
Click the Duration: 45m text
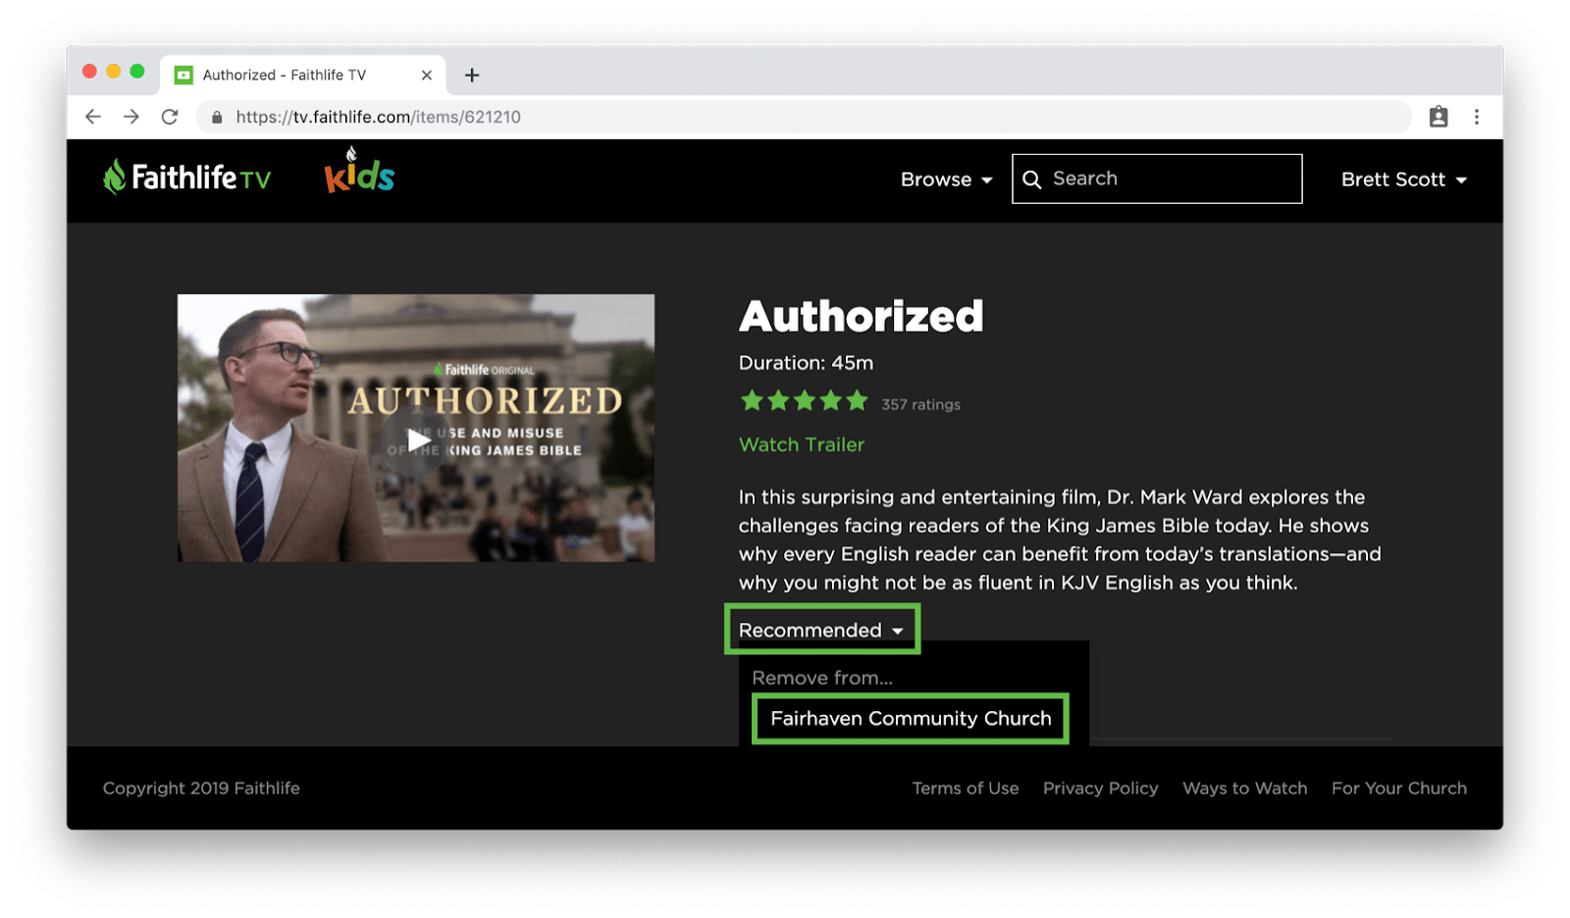(x=807, y=363)
